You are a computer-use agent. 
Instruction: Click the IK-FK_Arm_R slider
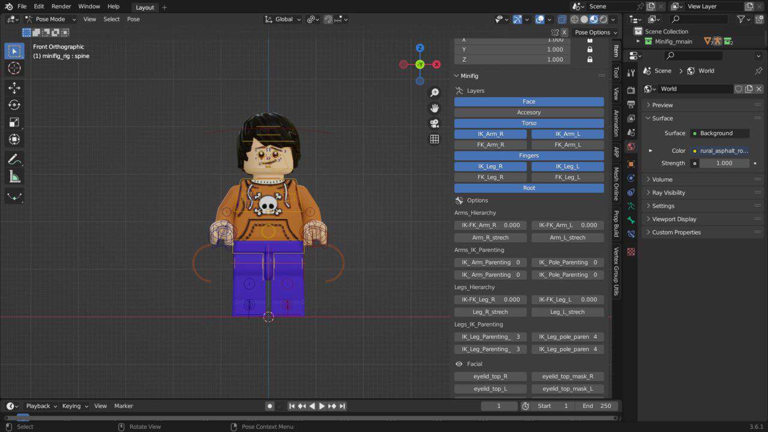(x=491, y=225)
